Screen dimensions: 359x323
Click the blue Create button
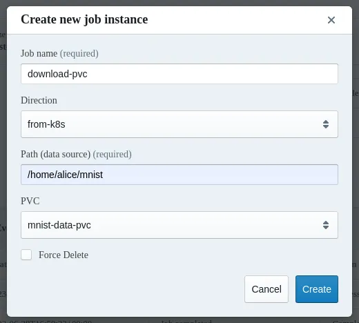point(317,289)
